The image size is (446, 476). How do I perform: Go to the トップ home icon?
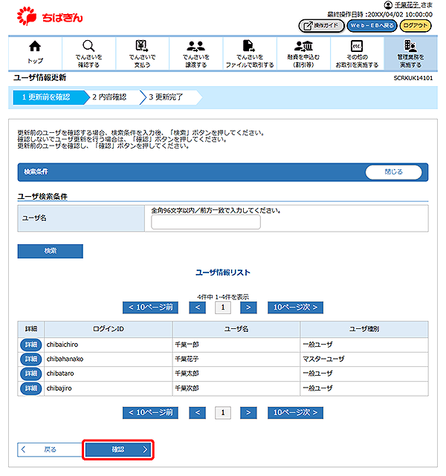click(35, 53)
